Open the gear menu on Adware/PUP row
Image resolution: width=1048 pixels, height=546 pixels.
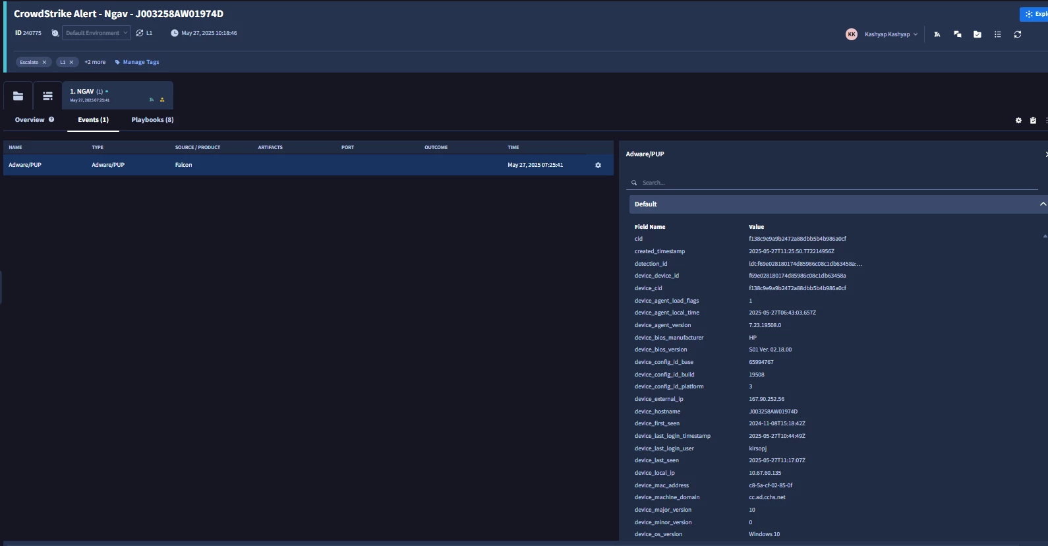click(x=598, y=165)
